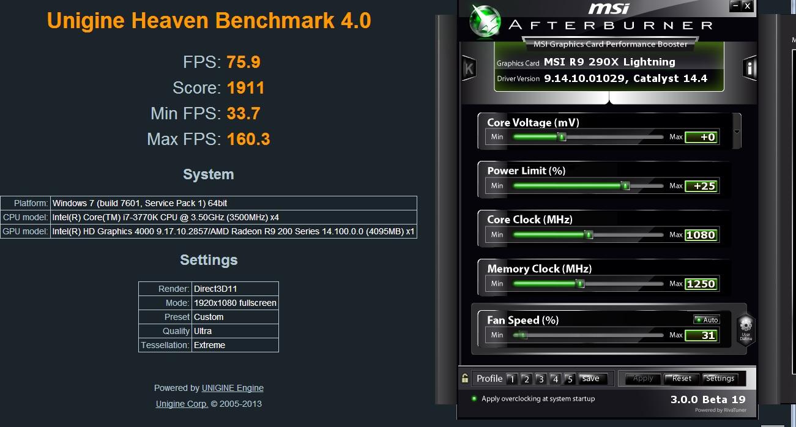Click the Apply button
Screen dimensions: 796x427
[643, 379]
